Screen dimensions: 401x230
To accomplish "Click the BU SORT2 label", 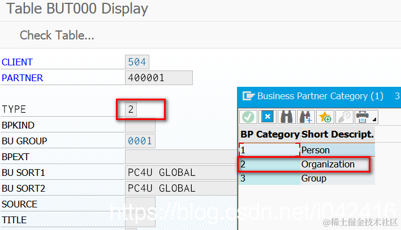I will pyautogui.click(x=23, y=188).
